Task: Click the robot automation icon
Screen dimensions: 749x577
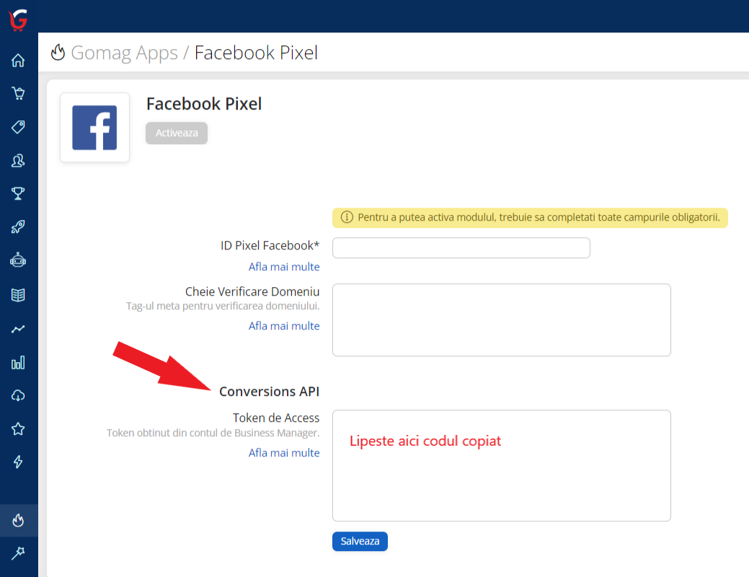Action: tap(18, 260)
